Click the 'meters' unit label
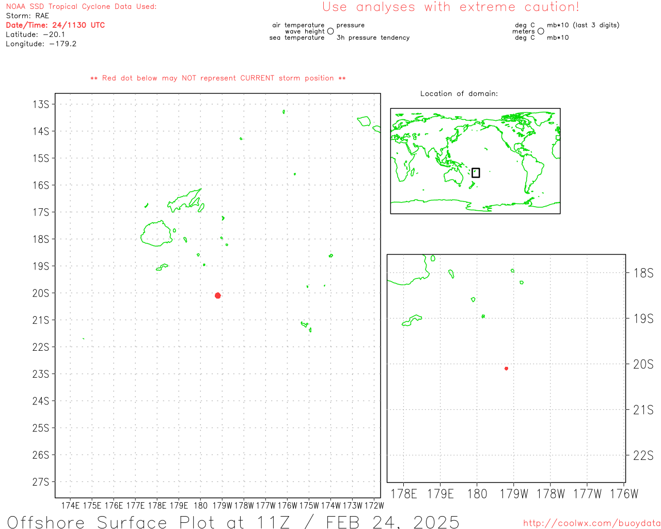Viewport: 661px width, 529px height. 524,31
